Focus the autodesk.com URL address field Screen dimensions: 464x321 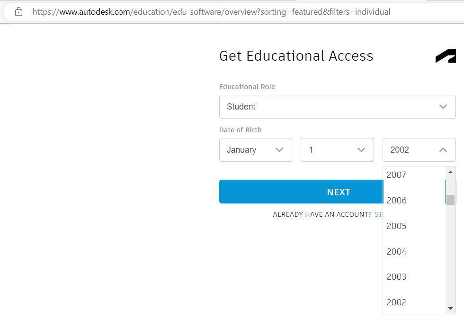(211, 12)
